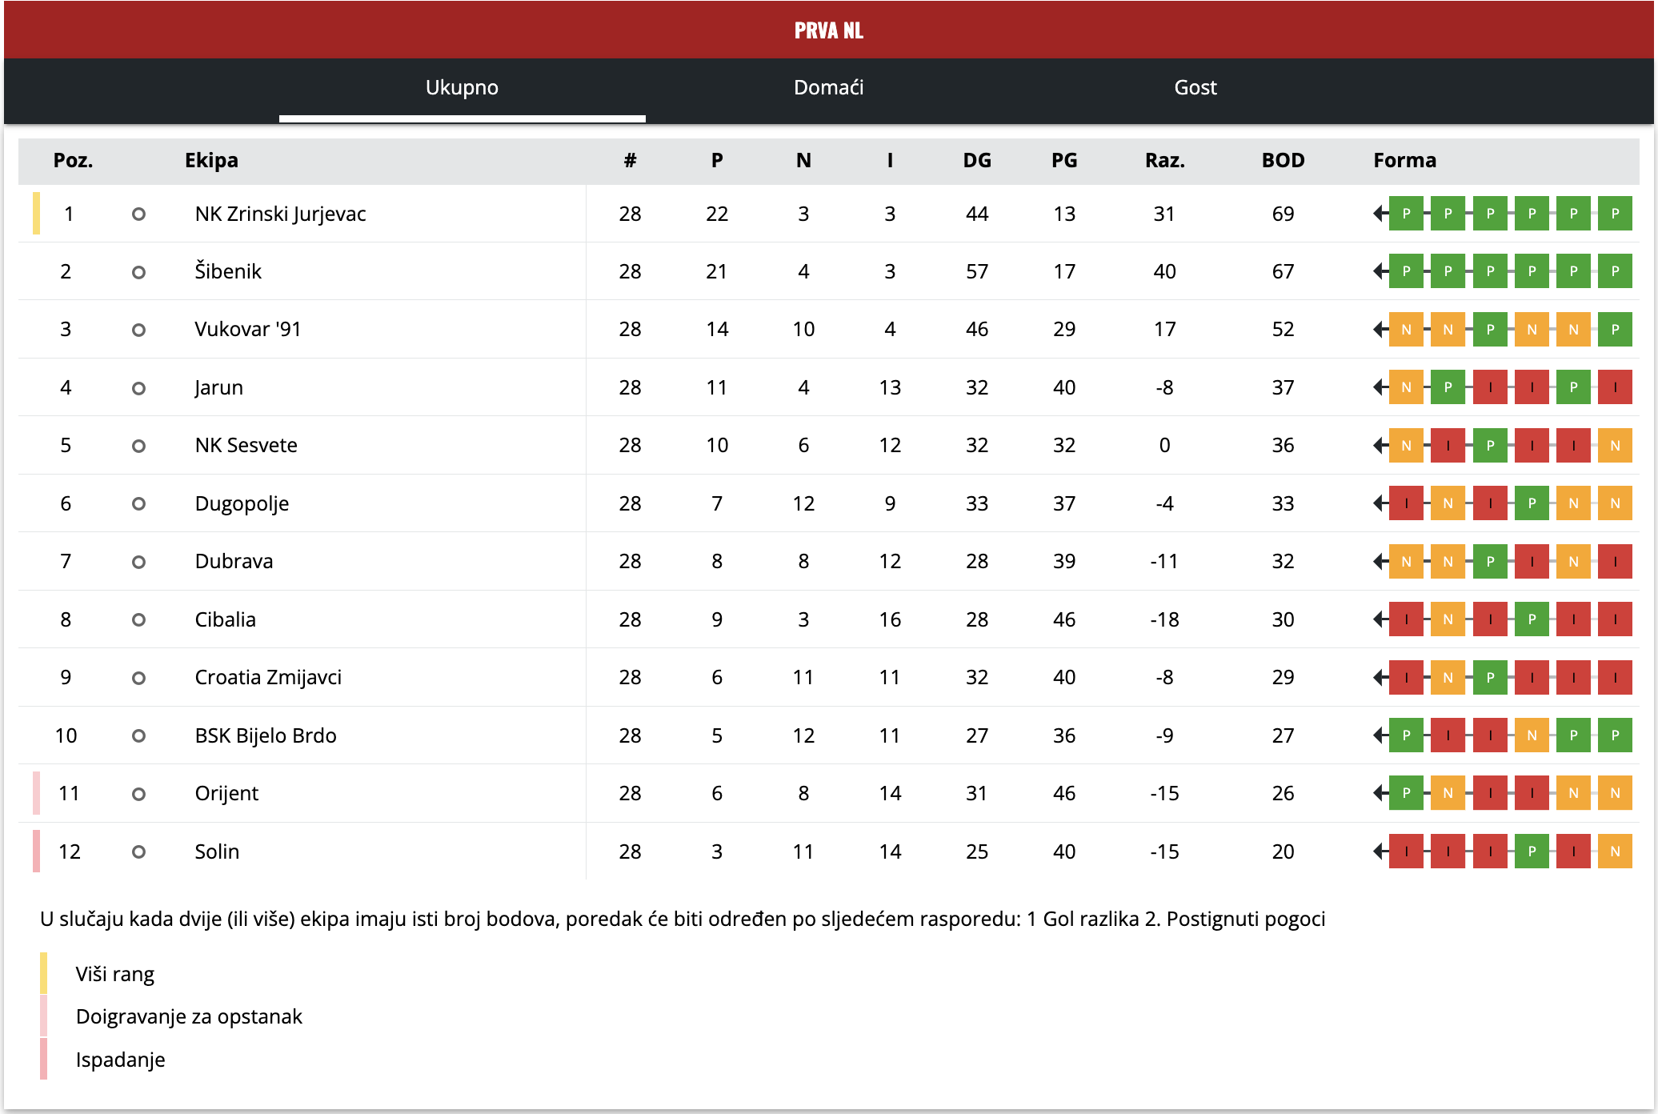This screenshot has width=1658, height=1114.
Task: Sort table by BOD column header
Action: pyautogui.click(x=1283, y=160)
